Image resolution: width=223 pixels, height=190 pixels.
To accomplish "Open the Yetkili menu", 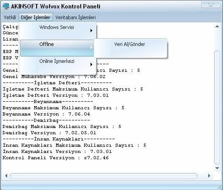I will tap(10, 17).
